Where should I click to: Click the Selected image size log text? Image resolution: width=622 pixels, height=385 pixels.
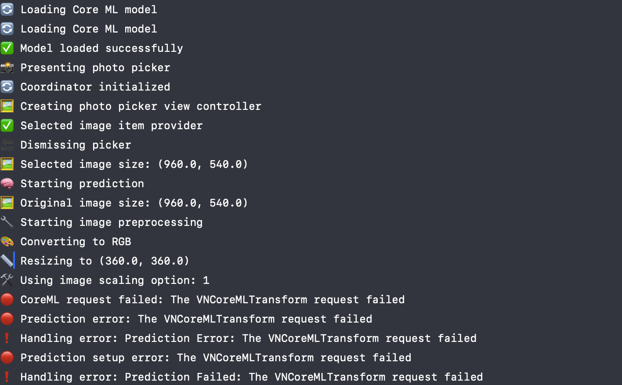coord(134,164)
